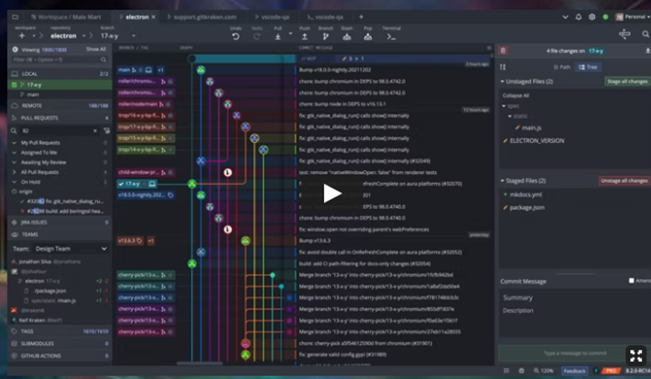Collapse the Unstaged Files section
Image resolution: width=651 pixels, height=379 pixels.
503,81
